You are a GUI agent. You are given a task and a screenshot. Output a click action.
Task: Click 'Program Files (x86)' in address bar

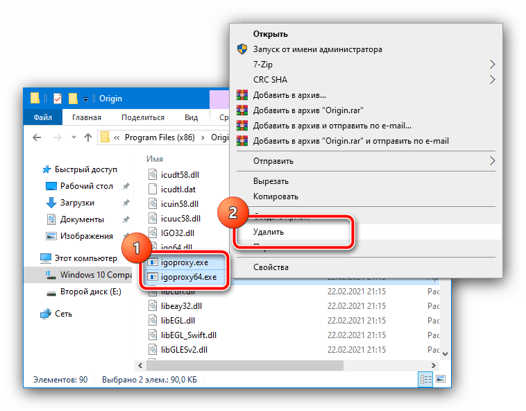[160, 137]
